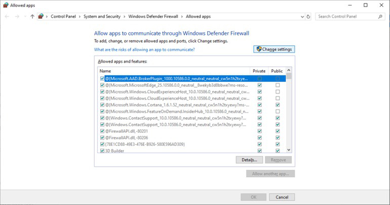Go back with the back arrow
The image size is (390, 205).
coord(7,16)
